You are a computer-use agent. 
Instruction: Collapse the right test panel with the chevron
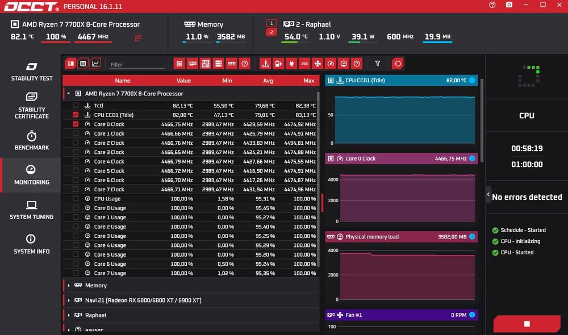[x=488, y=195]
